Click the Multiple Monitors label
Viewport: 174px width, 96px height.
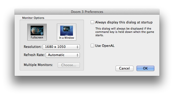pos(38,65)
